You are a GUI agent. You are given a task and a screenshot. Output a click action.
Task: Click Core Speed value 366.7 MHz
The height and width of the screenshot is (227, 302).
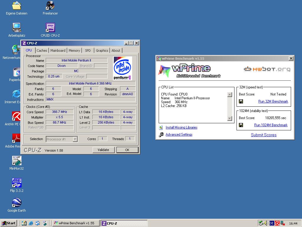click(60, 112)
